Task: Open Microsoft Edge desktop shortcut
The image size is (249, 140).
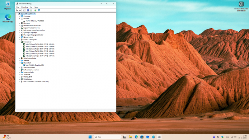Action: pos(7,17)
